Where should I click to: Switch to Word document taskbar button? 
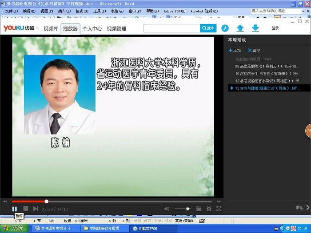pyautogui.click(x=56, y=229)
